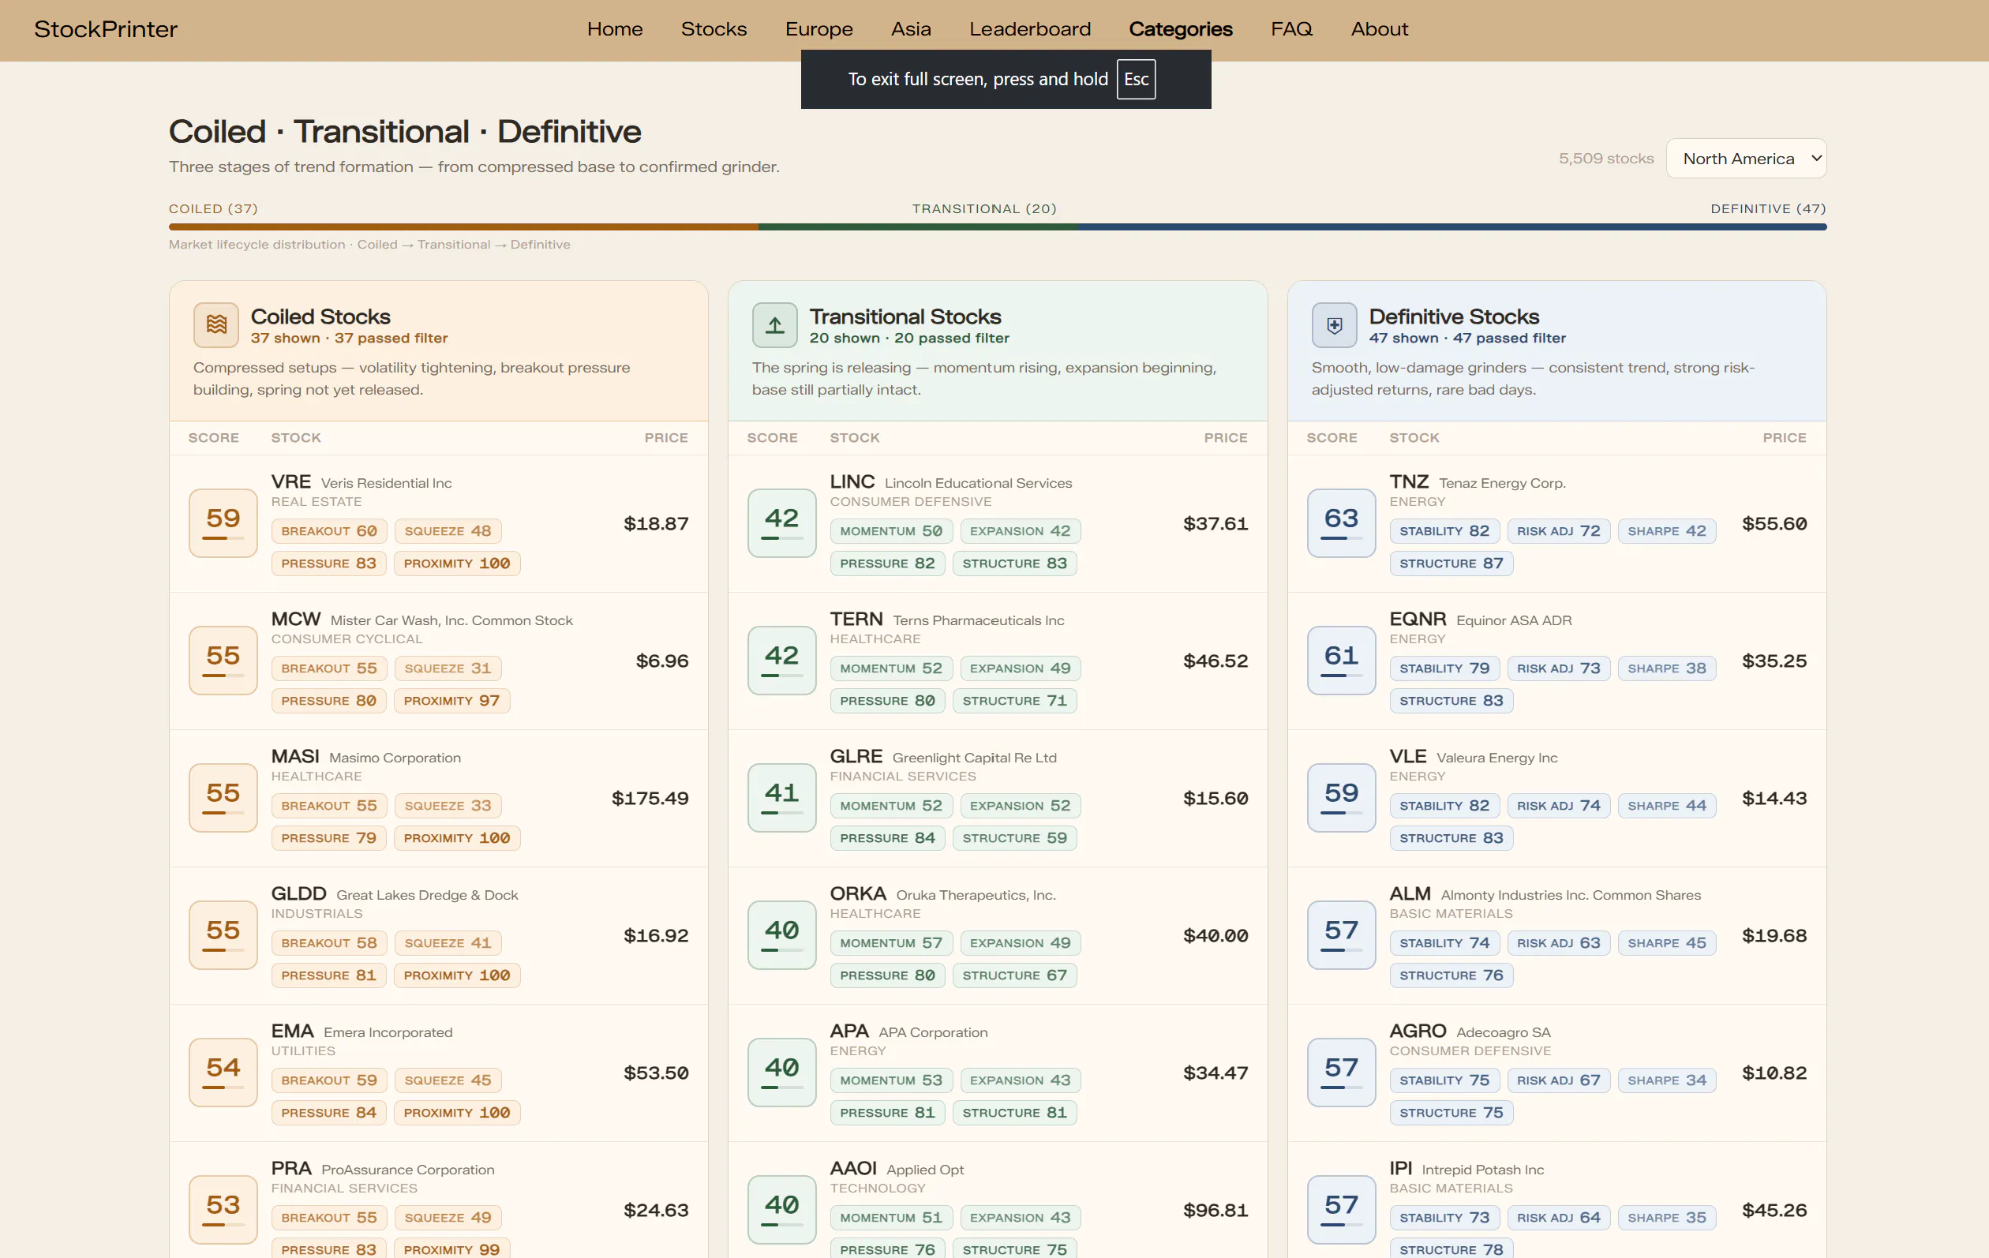Click the StockPrinter logo link

pos(106,29)
